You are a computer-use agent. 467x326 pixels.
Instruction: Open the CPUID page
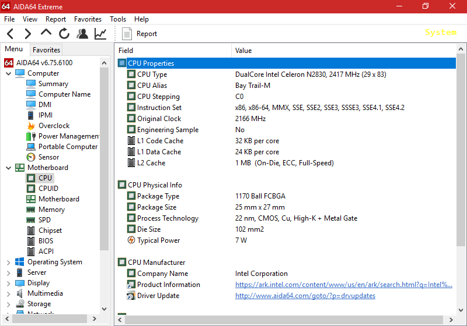click(x=48, y=188)
